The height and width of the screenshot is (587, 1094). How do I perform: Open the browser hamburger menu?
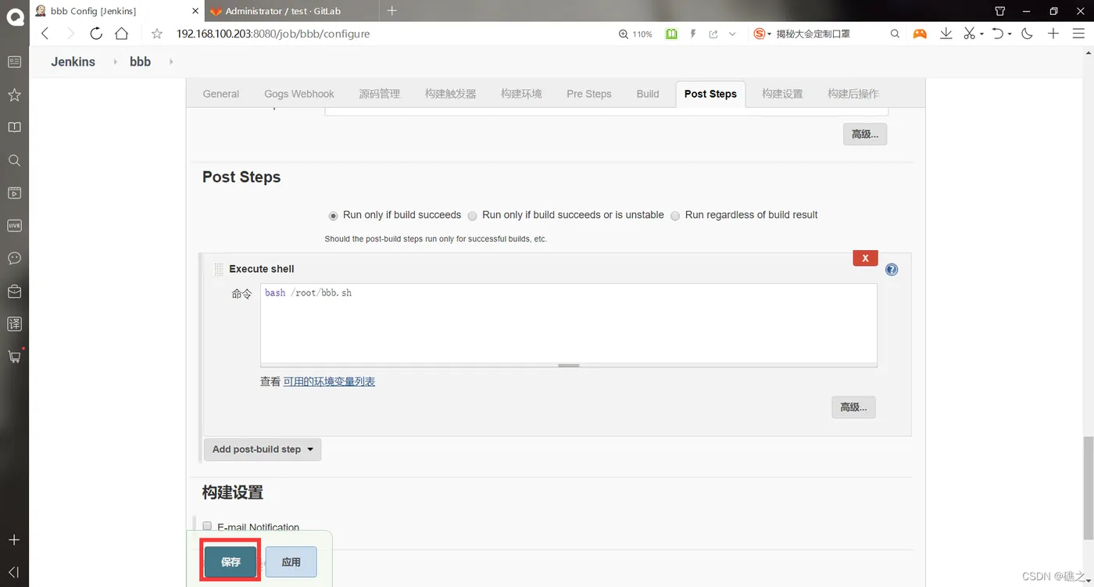(1080, 34)
